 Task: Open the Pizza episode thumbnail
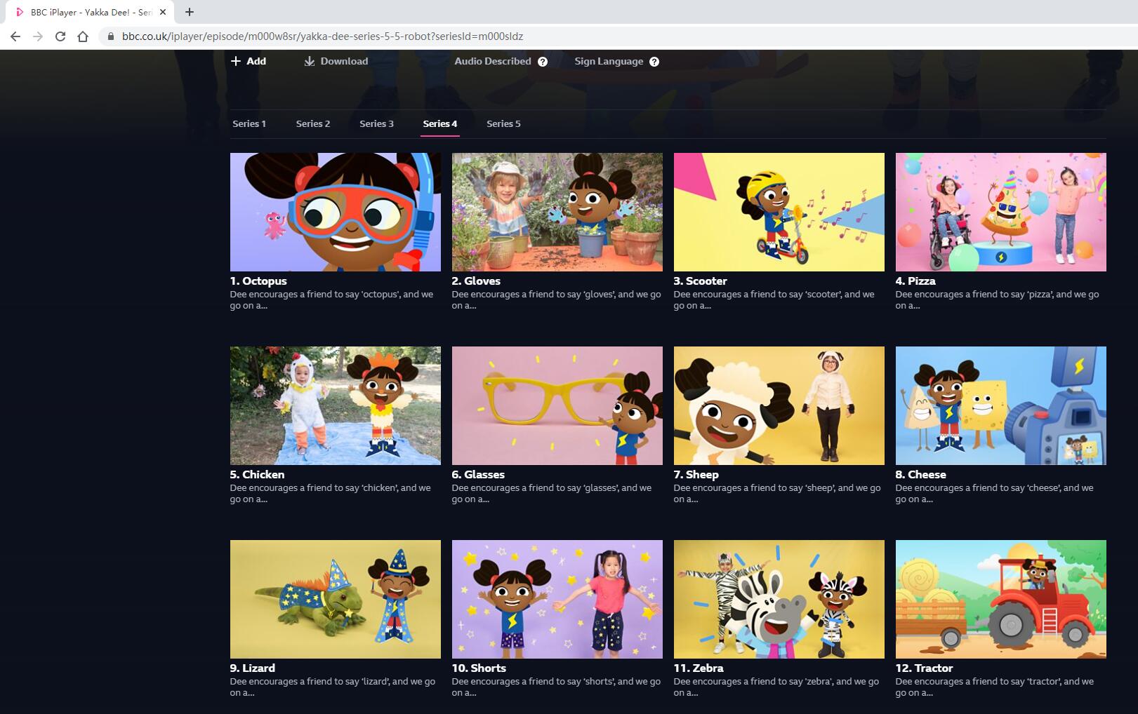coord(1001,213)
